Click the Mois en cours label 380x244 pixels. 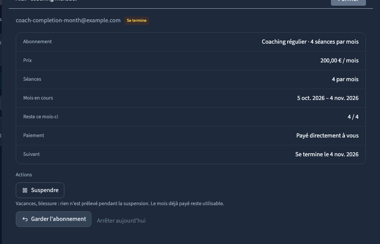point(38,98)
